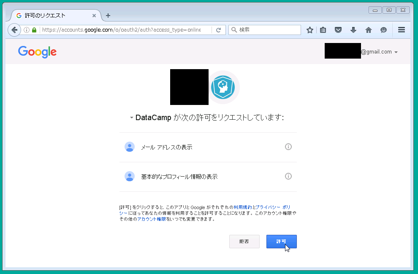Close the Firefox window

click(403, 10)
